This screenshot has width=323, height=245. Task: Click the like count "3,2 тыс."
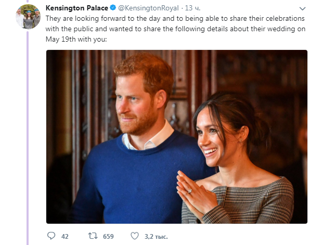click(x=155, y=236)
